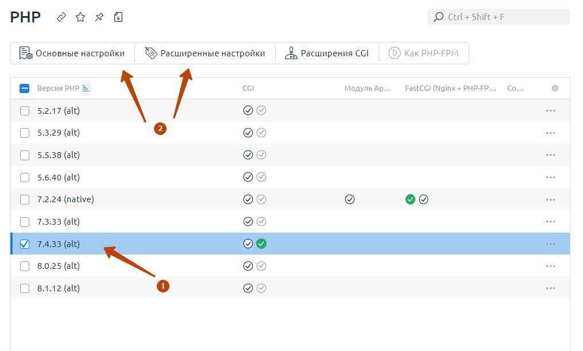The width and height of the screenshot is (583, 351).
Task: Tick the checkbox for 5.2.17 (alt)
Action: coord(25,111)
